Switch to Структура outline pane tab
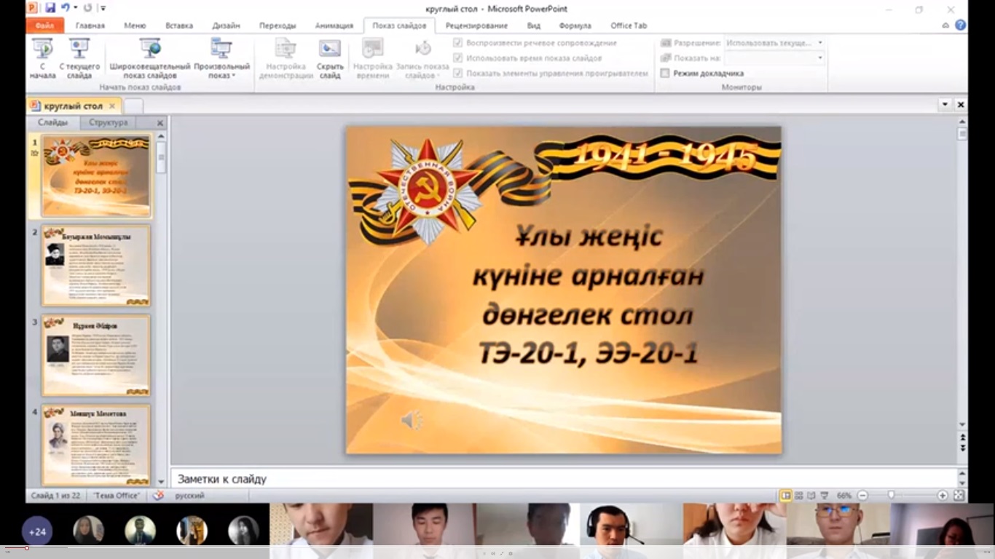Viewport: 995px width, 559px height. click(109, 122)
